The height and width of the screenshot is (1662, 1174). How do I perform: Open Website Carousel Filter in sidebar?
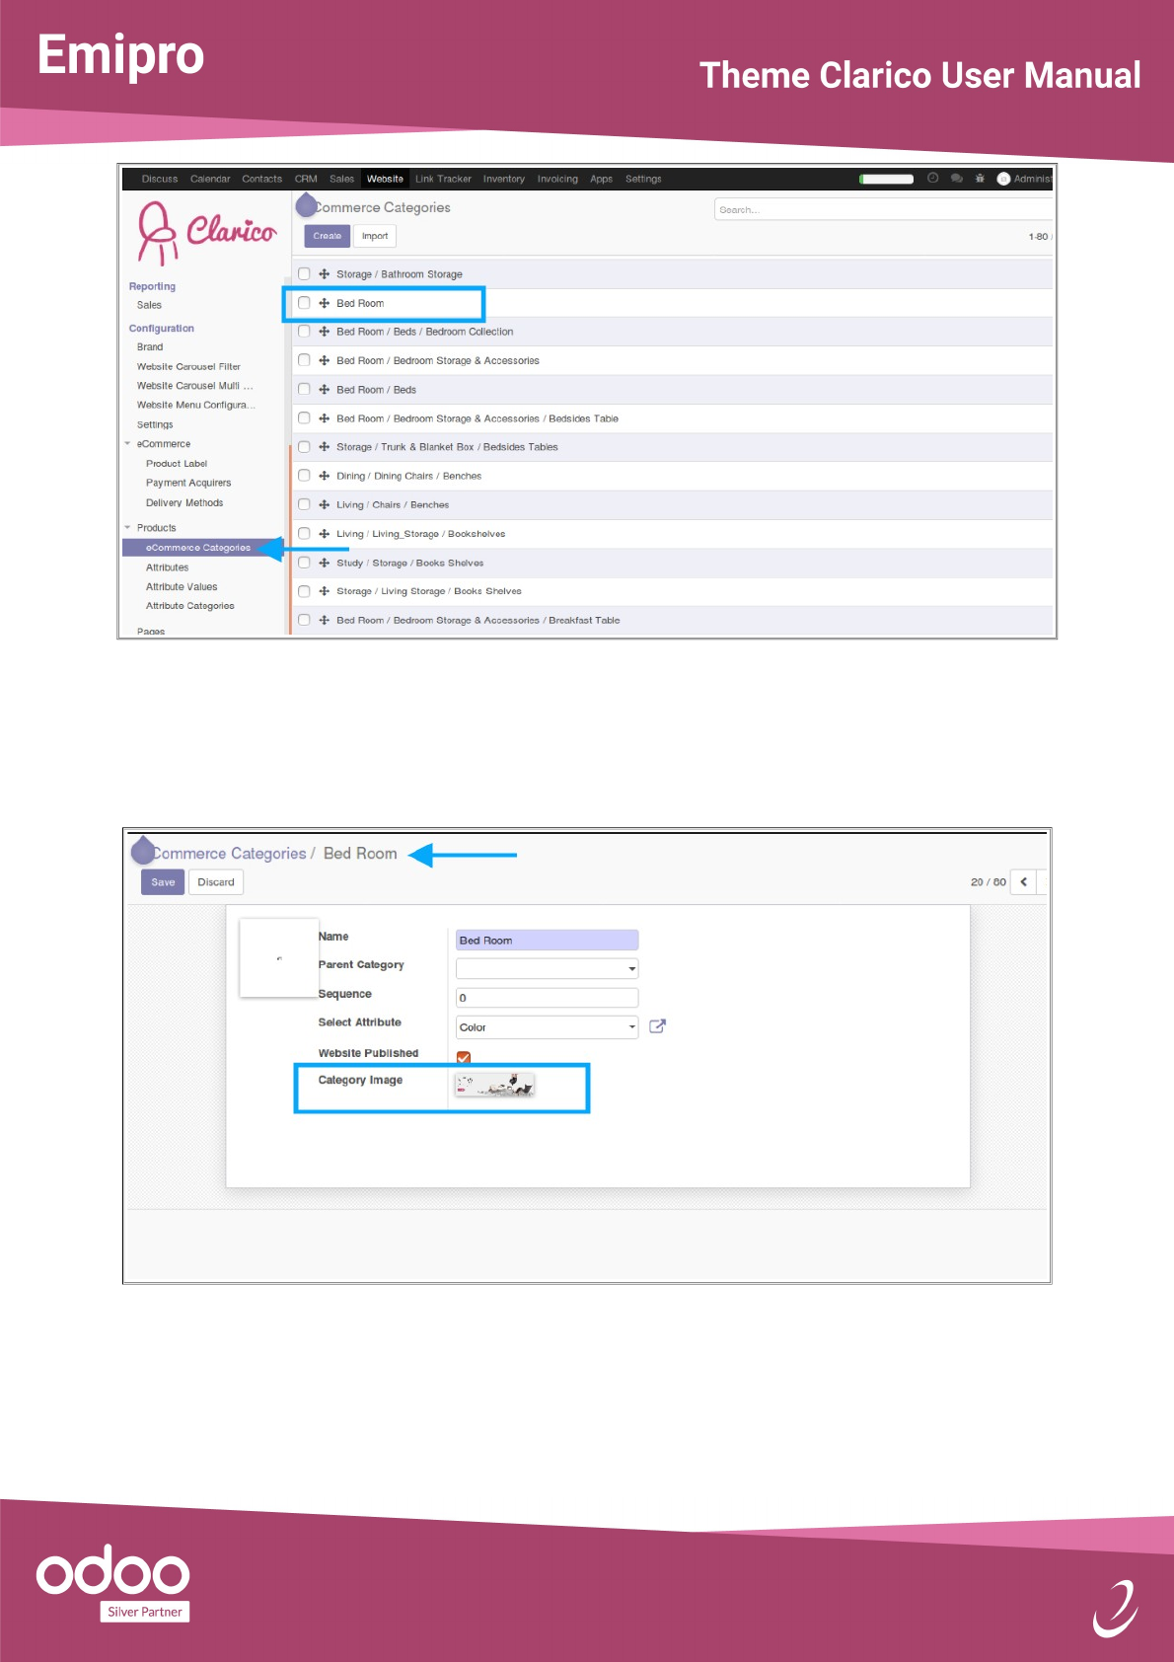[x=188, y=366]
